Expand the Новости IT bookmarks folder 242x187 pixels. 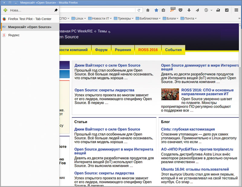[100, 18]
